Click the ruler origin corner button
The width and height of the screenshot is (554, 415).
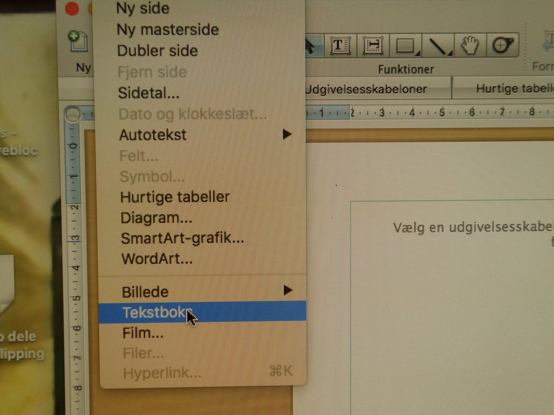pos(73,114)
